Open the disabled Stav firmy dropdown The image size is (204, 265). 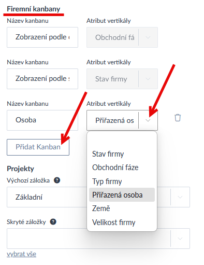(x=148, y=79)
